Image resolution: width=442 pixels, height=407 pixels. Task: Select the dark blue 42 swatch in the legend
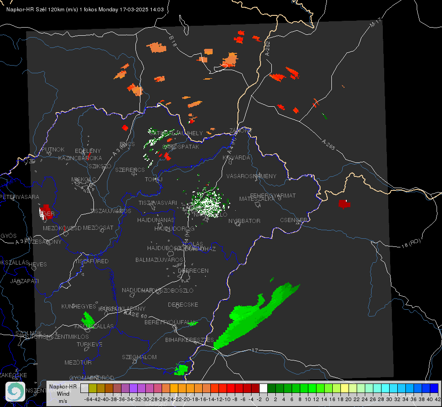[x=434, y=388]
